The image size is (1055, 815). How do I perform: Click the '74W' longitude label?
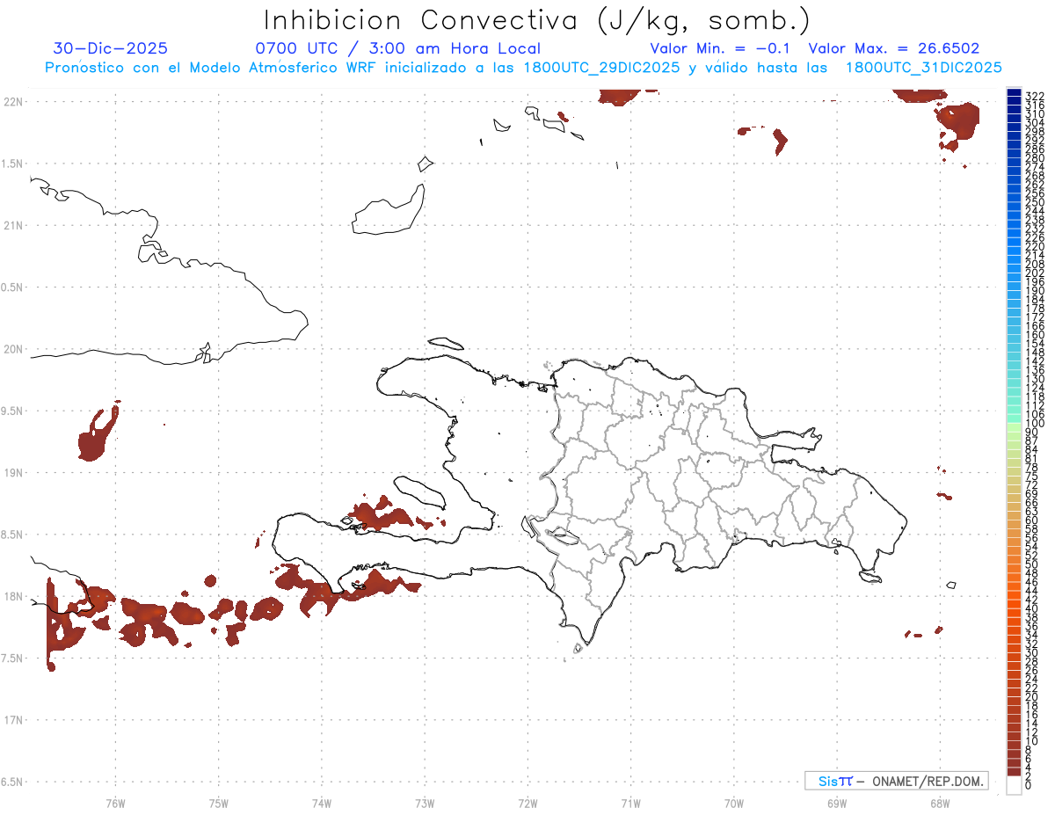(x=321, y=802)
